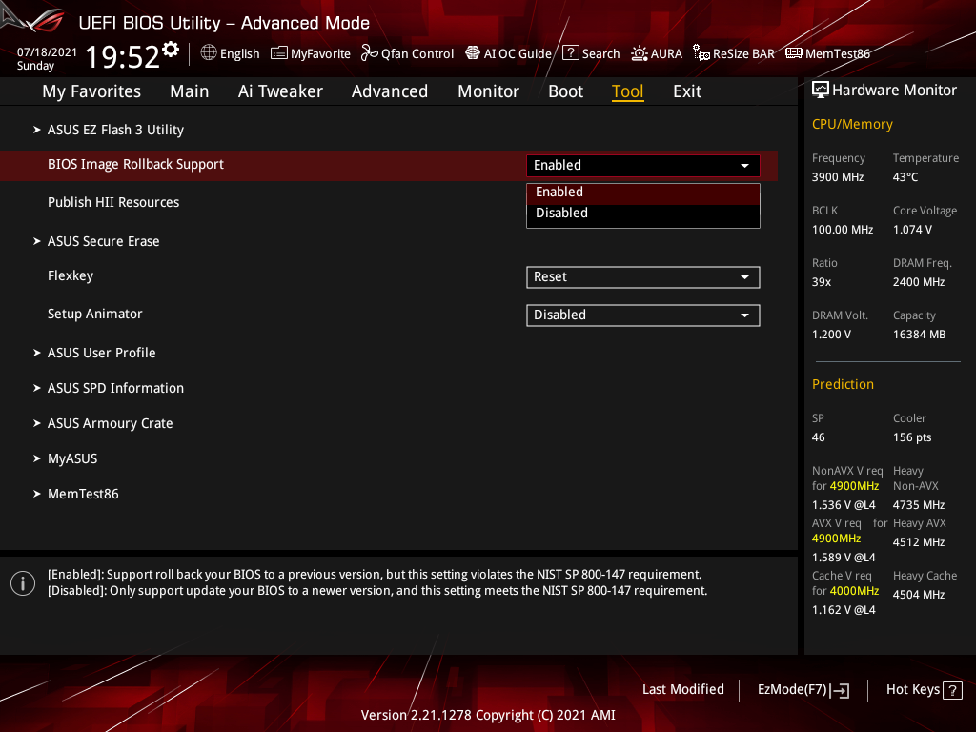Switch to the Boot tab

[565, 91]
